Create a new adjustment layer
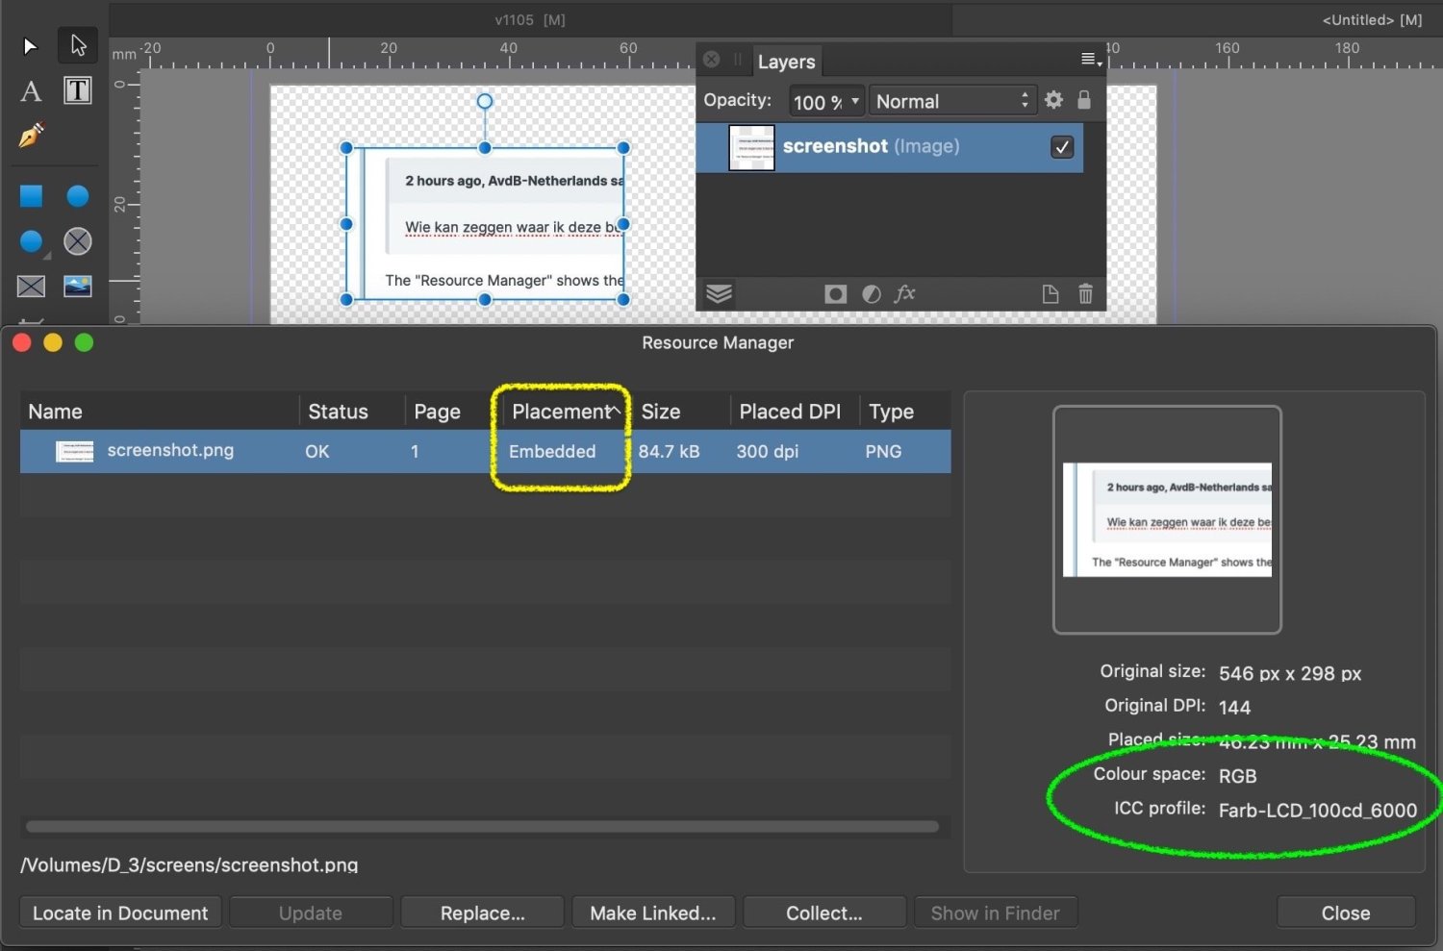 [871, 293]
